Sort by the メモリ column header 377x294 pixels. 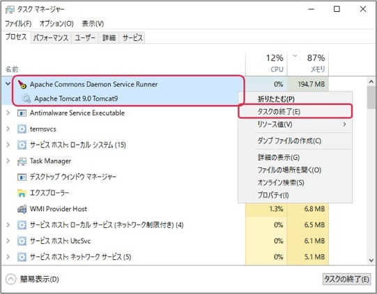(308, 64)
